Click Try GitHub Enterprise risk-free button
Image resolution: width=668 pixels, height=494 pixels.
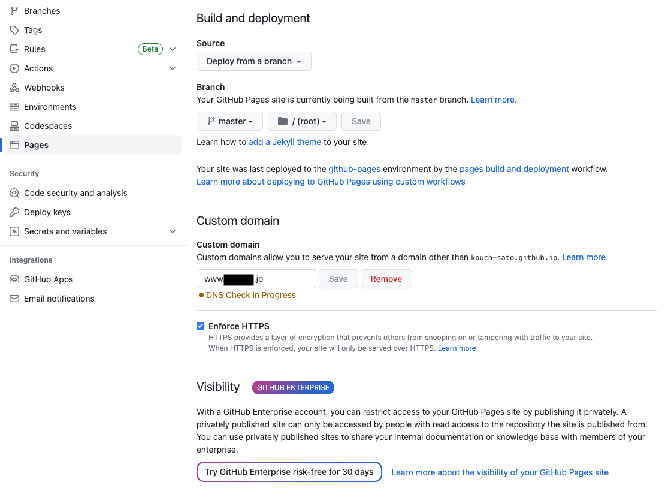point(289,472)
